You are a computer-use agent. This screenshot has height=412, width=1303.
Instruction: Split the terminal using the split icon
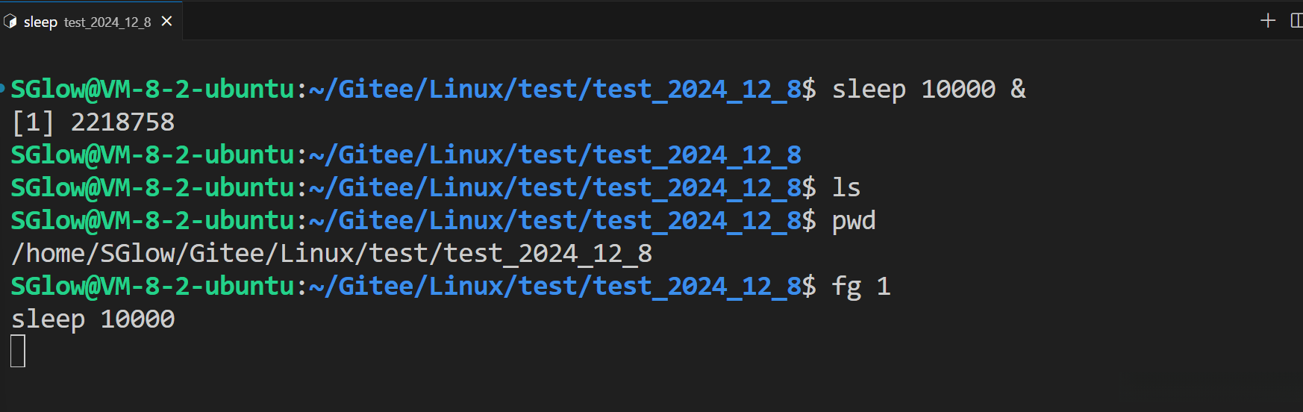(1296, 20)
